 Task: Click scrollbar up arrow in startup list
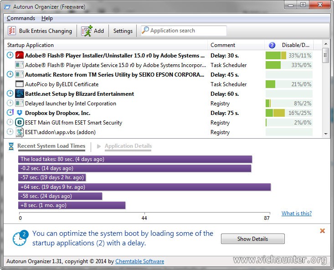click(x=325, y=44)
